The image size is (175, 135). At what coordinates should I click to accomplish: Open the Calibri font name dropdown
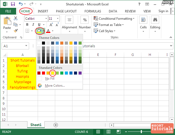click(46, 18)
